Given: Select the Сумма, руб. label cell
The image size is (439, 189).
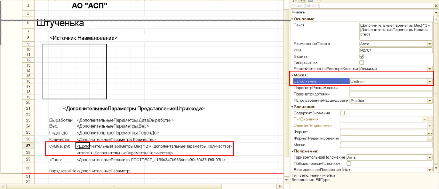Looking at the screenshot, I should [x=60, y=146].
